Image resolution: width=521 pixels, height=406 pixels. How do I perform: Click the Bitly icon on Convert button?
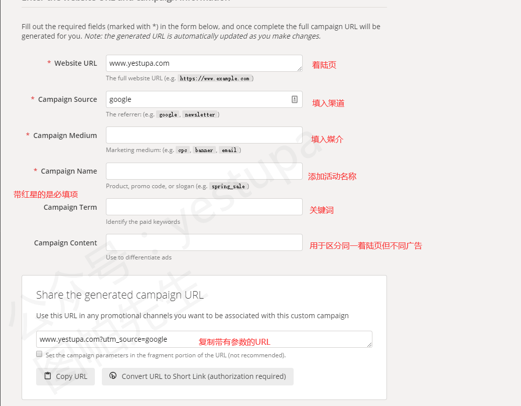tap(113, 376)
